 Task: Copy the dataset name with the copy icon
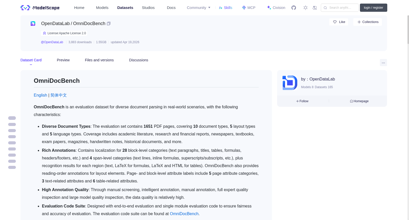click(x=109, y=24)
